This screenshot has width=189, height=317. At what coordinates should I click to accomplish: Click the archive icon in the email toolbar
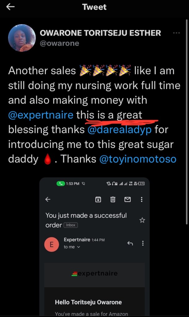[98, 199]
